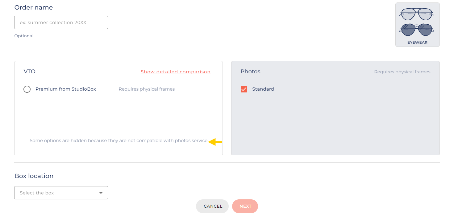Check the orange Standard photos checkmark box

(x=244, y=89)
